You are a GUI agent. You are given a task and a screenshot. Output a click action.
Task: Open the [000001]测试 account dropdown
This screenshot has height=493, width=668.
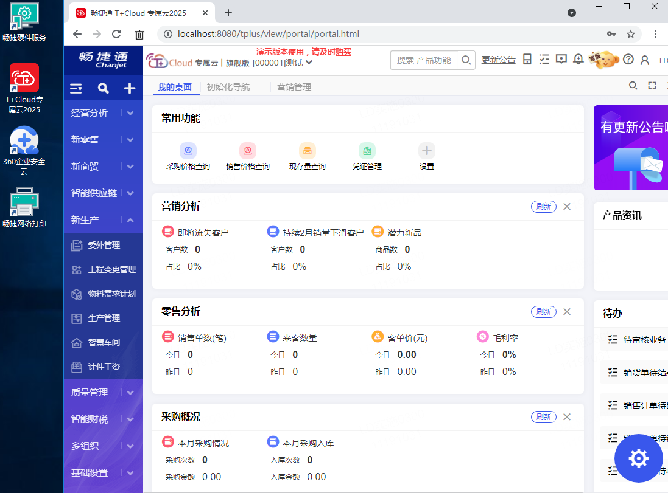pos(283,63)
